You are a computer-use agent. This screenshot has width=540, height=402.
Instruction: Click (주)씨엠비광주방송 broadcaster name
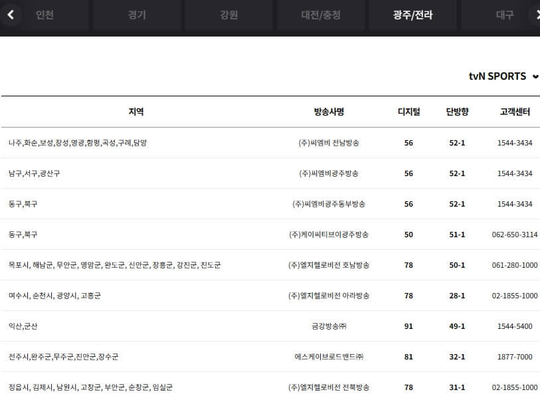click(x=329, y=173)
